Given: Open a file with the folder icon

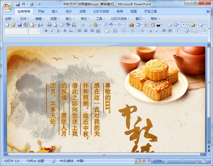Looking at the screenshot, I should point(13,25).
